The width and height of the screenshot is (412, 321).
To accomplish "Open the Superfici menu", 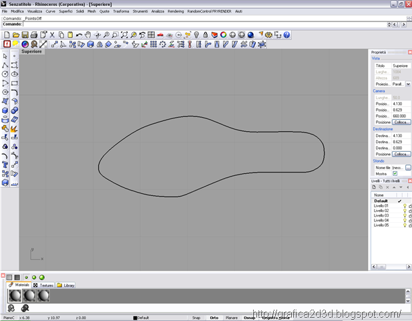I will [x=65, y=11].
